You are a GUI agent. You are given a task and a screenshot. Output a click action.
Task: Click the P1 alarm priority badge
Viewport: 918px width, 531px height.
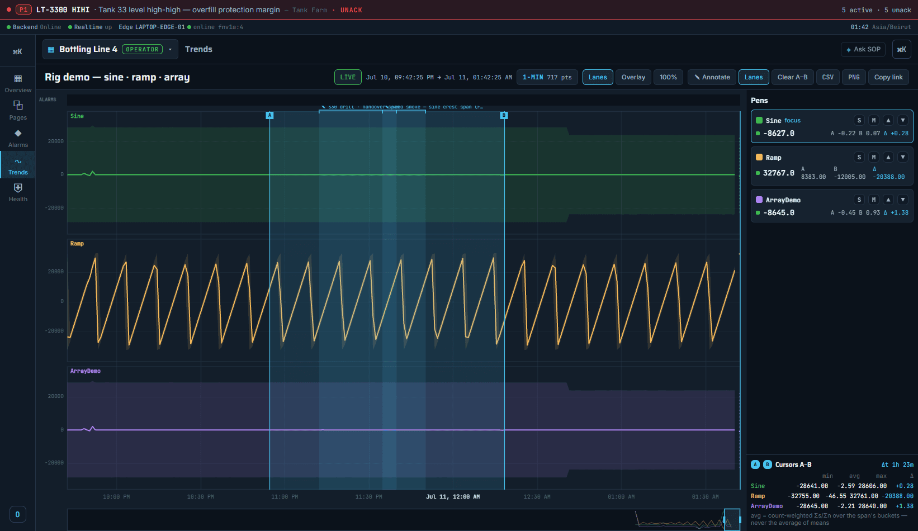(23, 10)
